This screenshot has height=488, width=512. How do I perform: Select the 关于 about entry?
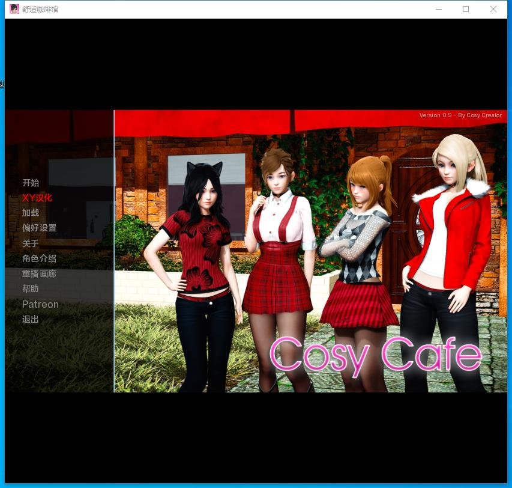pos(31,243)
